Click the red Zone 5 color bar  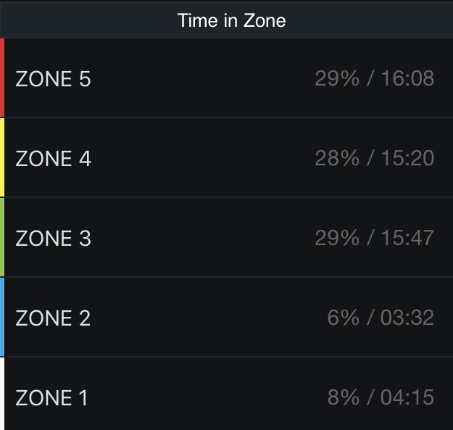coord(2,78)
